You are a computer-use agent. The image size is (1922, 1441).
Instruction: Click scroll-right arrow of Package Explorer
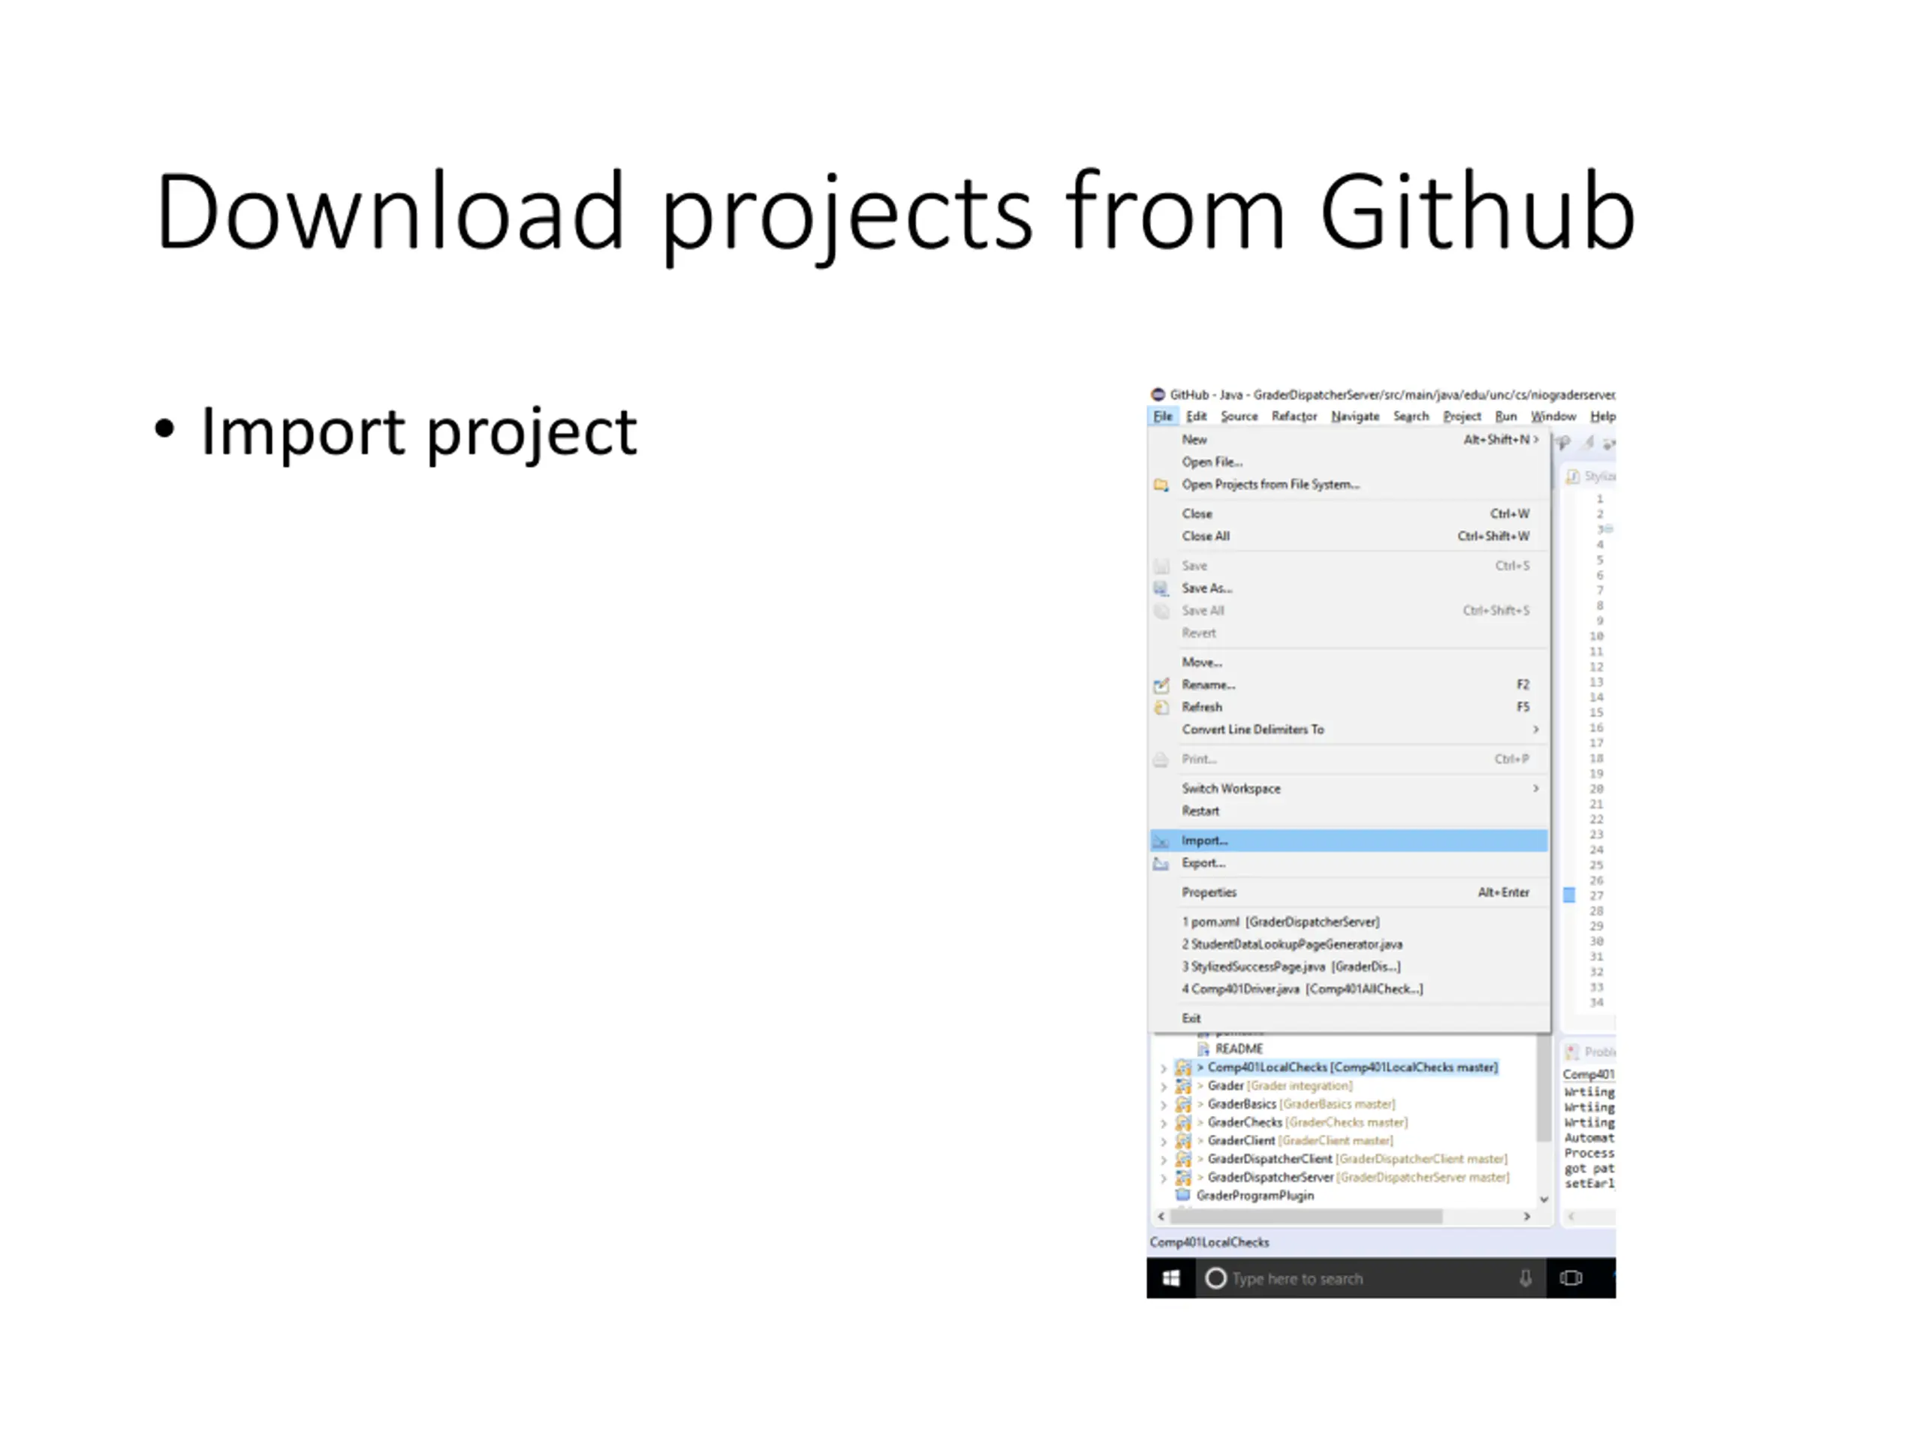click(1526, 1217)
